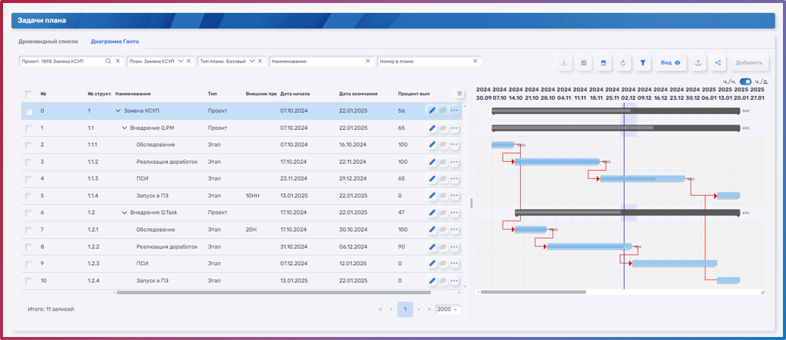Click the link icon for Внедрение Q.PM
The height and width of the screenshot is (340, 786).
point(443,128)
